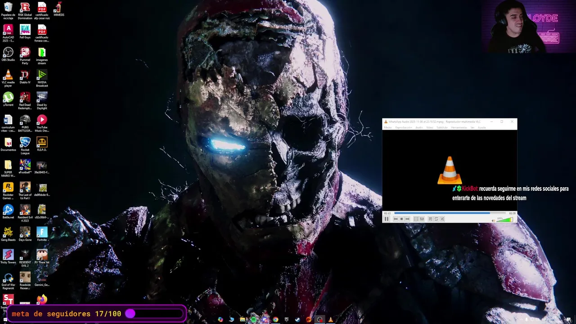Select curriculum vitae document icon
576x324 pixels.
8,123
